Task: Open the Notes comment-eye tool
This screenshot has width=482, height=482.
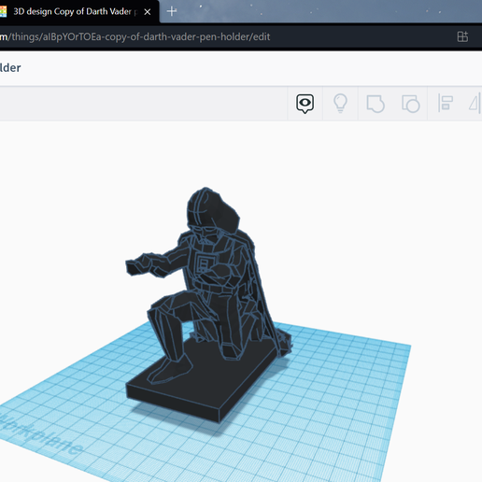Action: point(305,104)
